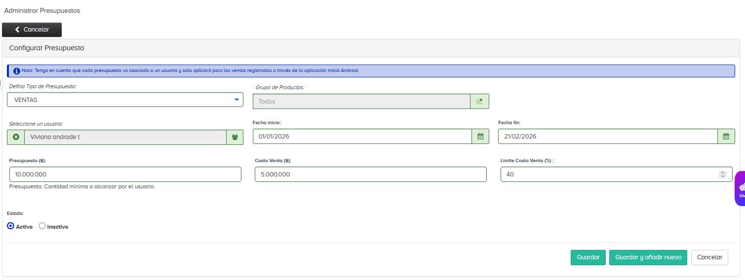Select the Inactivo radio button
The width and height of the screenshot is (745, 280).
pos(42,226)
